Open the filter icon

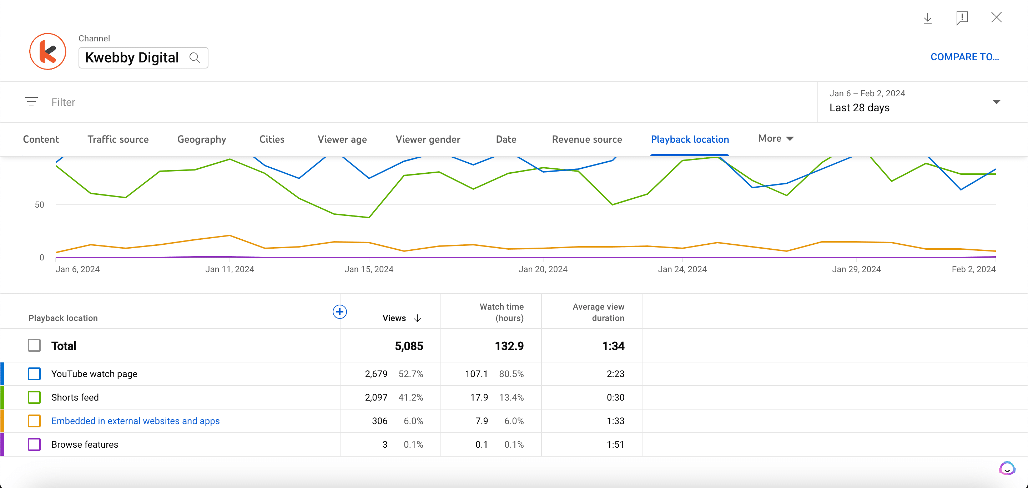click(x=31, y=102)
